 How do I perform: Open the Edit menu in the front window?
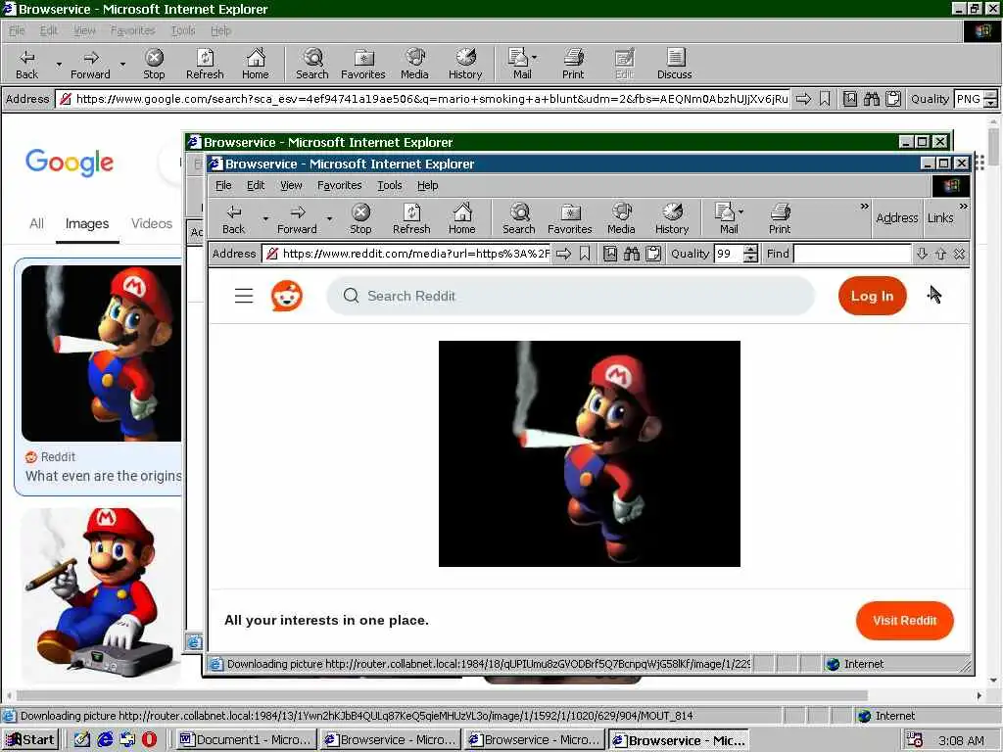point(256,185)
